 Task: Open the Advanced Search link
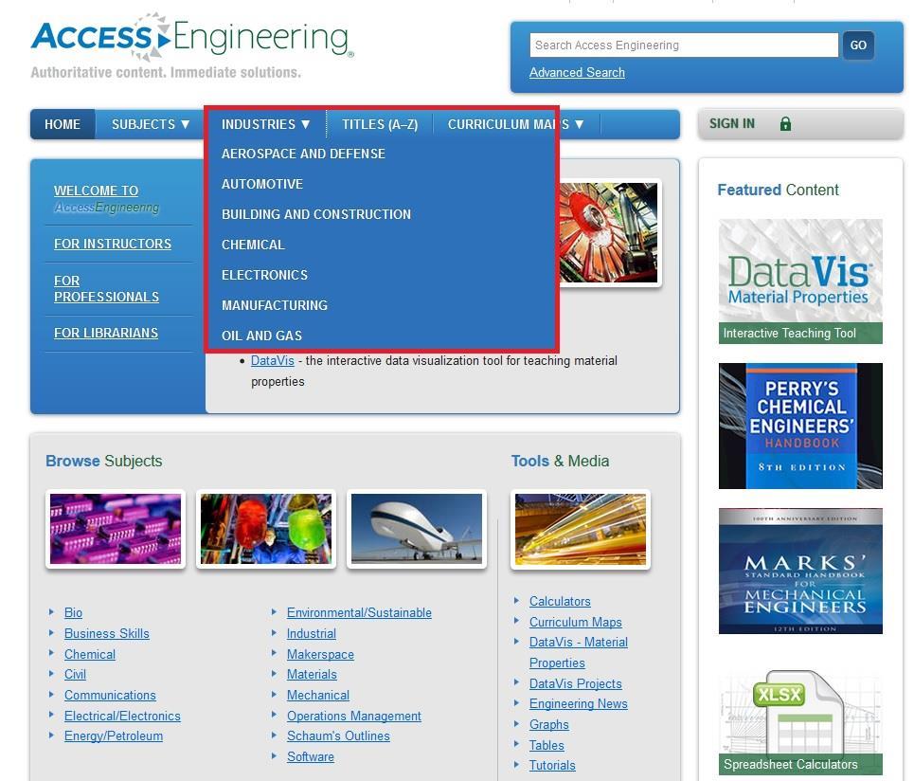click(x=577, y=72)
